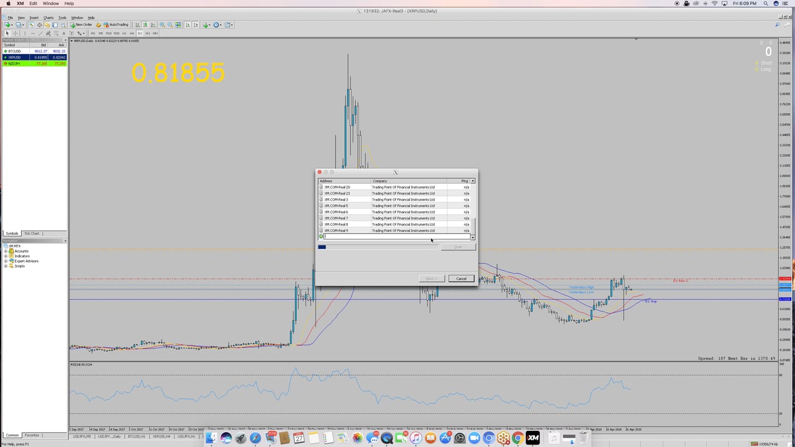
Task: Select the crosshair tool
Action: pyautogui.click(x=16, y=33)
